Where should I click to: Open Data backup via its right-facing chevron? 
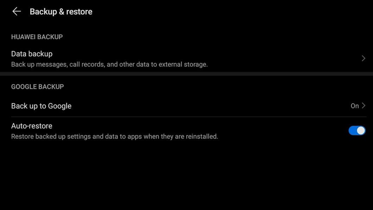(x=363, y=58)
